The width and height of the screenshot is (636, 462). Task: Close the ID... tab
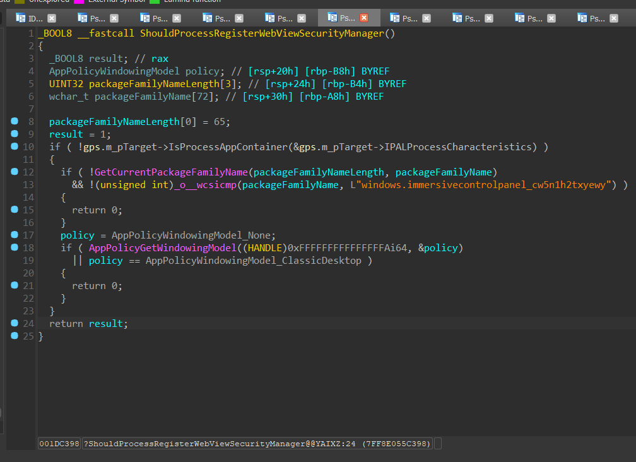click(52, 18)
